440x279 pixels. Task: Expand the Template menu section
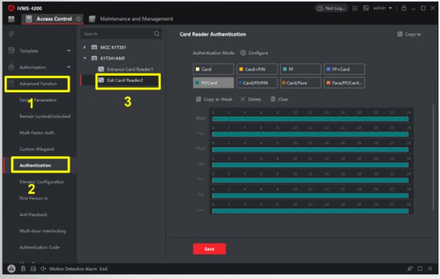click(x=68, y=51)
